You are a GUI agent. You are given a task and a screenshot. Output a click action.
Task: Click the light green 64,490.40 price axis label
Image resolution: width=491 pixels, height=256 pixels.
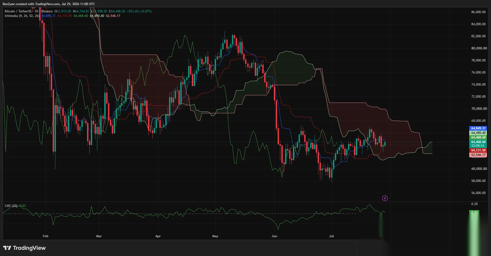478,133
